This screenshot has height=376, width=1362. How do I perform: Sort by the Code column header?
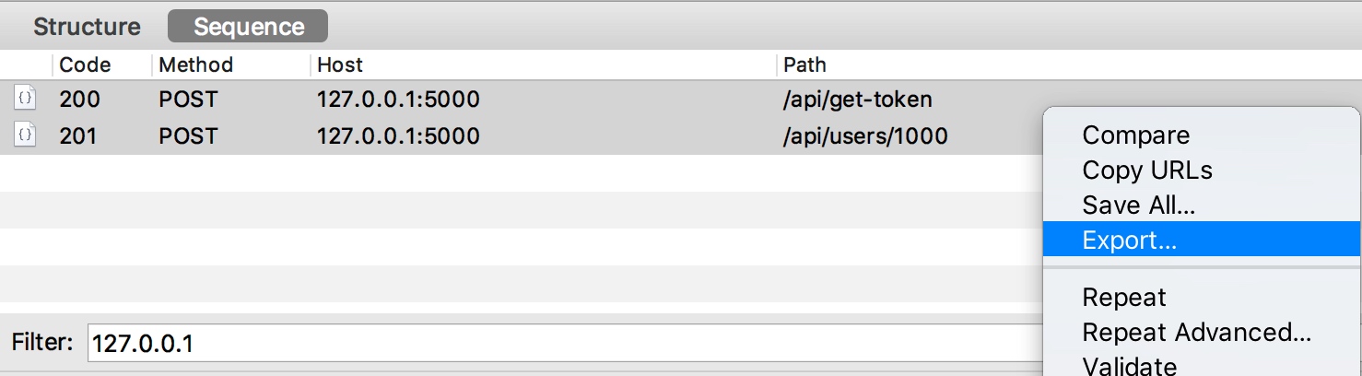point(85,65)
